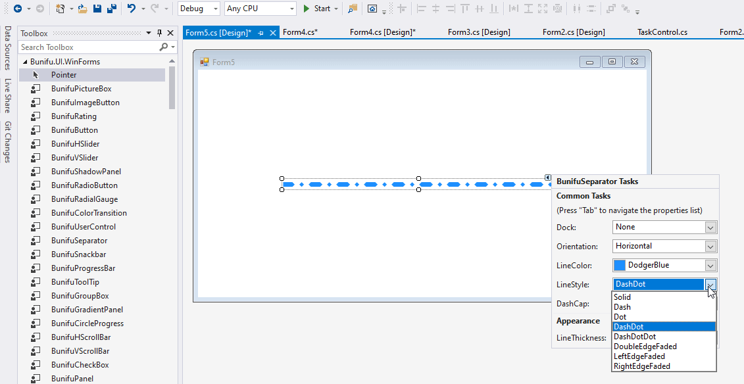Switch to the TaskControl.cs tab

pyautogui.click(x=662, y=32)
